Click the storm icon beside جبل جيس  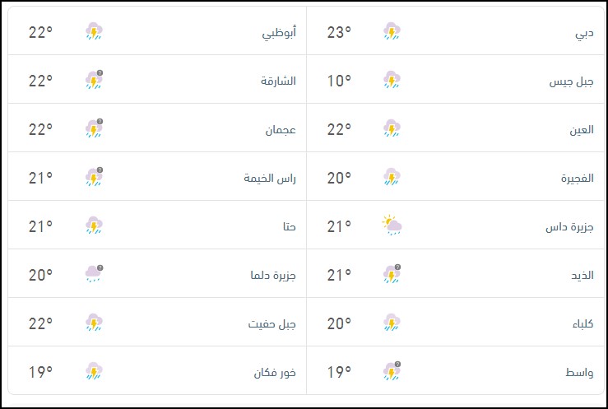point(392,81)
